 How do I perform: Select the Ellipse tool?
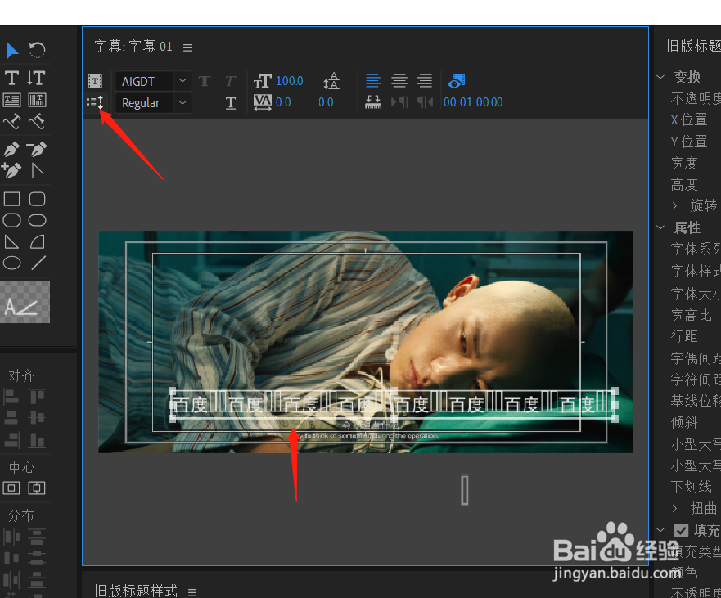11,262
